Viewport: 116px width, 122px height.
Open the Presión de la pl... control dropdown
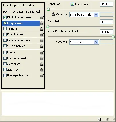coord(84,15)
